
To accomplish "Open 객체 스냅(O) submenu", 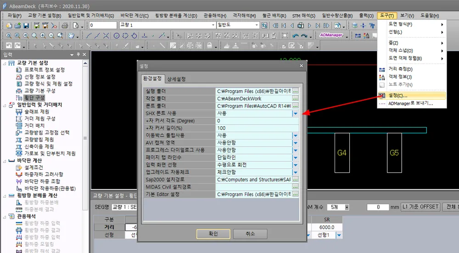I will click(x=412, y=50).
